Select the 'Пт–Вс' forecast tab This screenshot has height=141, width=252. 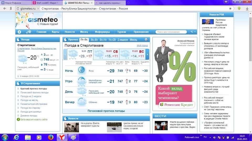tap(84, 39)
